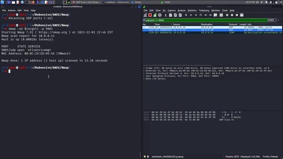Image resolution: width=283 pixels, height=159 pixels.
Task: Click the expert information status bar icon
Action: pyautogui.click(x=145, y=157)
